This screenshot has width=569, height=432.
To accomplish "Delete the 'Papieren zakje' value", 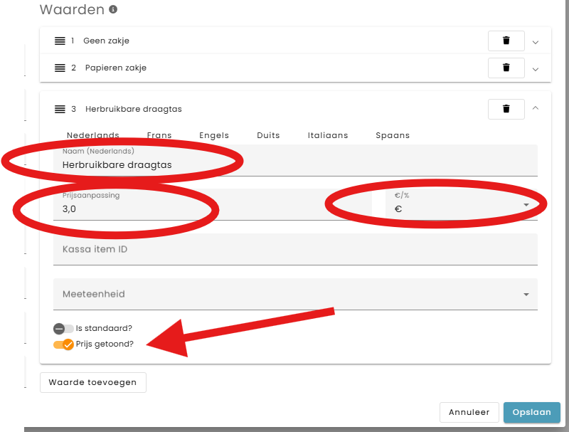I will [x=506, y=68].
